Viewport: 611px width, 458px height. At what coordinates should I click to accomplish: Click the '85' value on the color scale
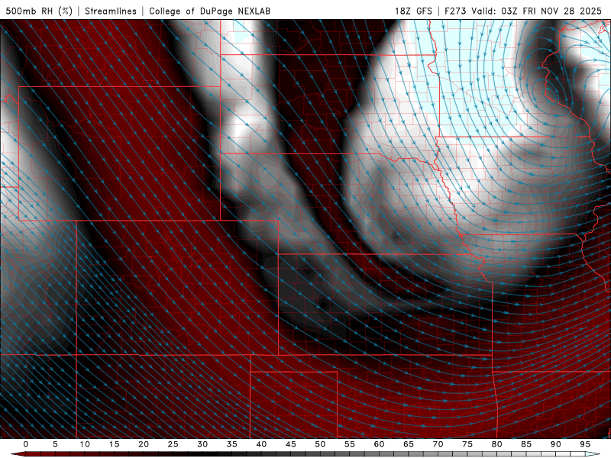(526, 444)
